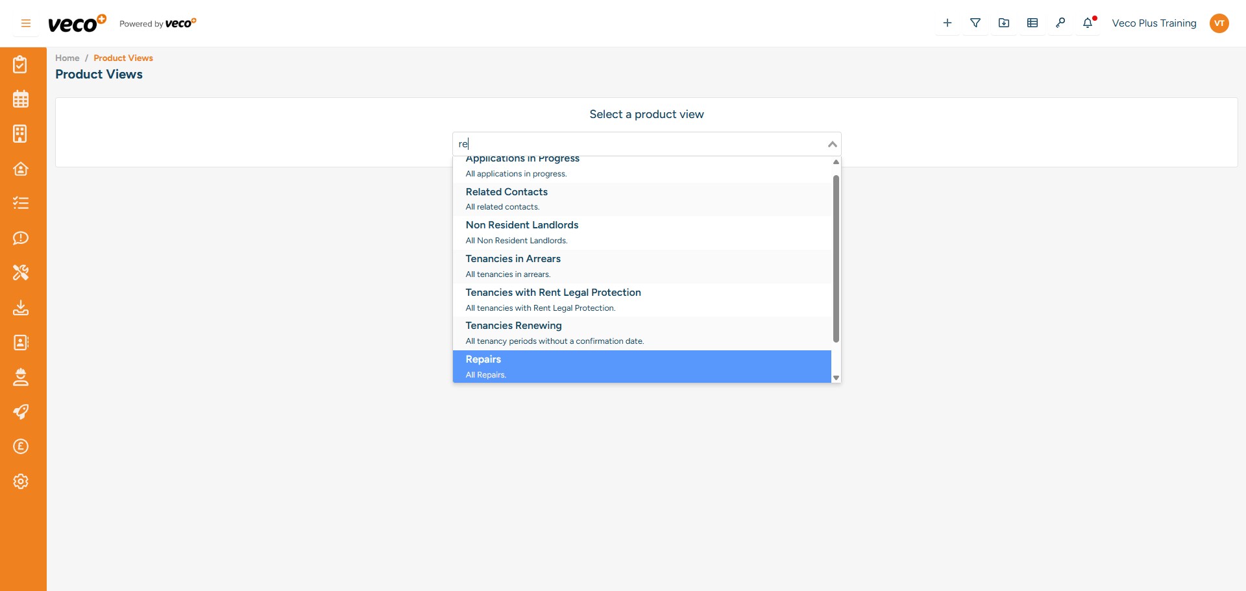Screen dimensions: 1246x591
Task: Open the contacts address book sidebar icon
Action: point(21,343)
